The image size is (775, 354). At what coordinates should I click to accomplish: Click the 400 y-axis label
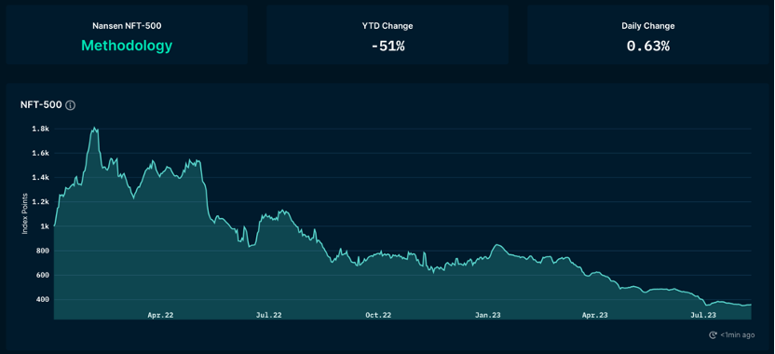(x=43, y=300)
